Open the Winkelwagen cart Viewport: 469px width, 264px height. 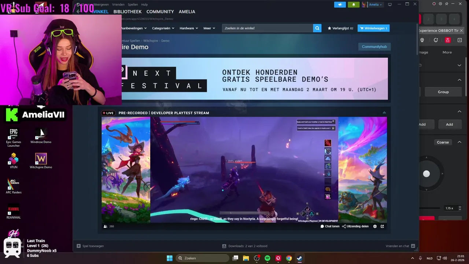373,28
